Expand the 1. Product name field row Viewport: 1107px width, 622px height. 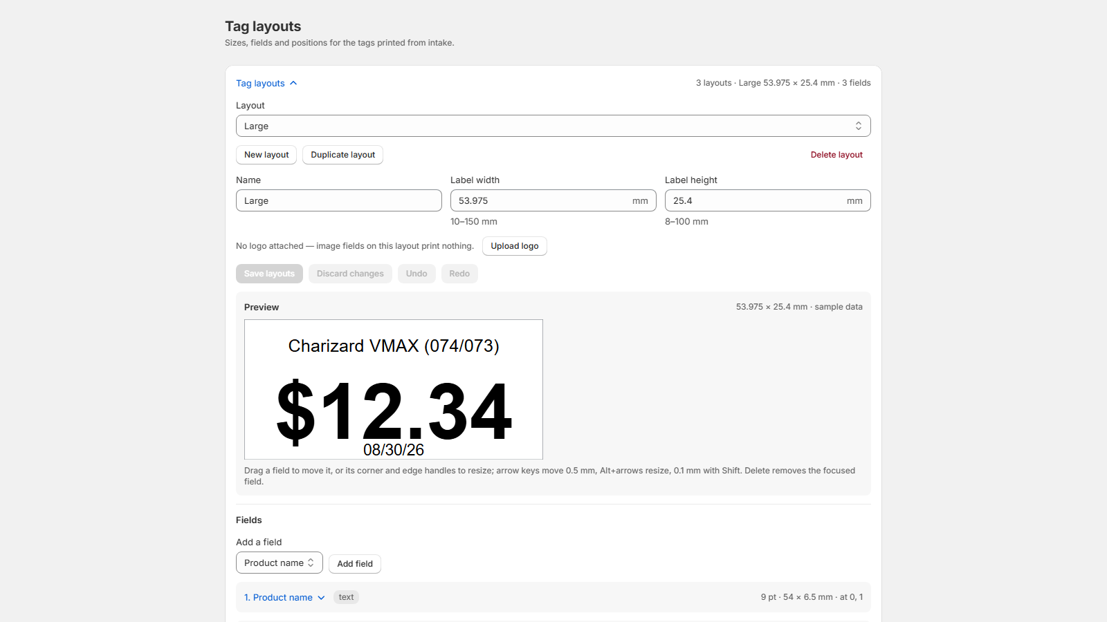pos(284,597)
